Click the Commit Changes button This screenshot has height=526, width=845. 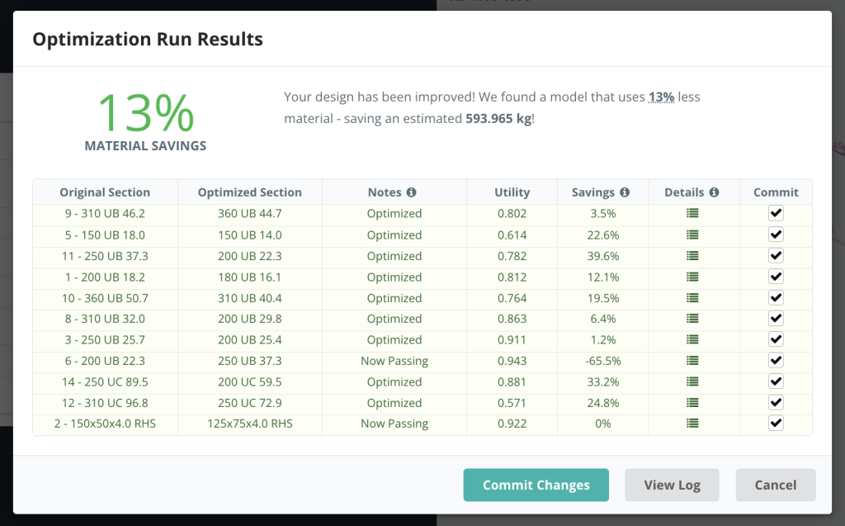point(536,485)
